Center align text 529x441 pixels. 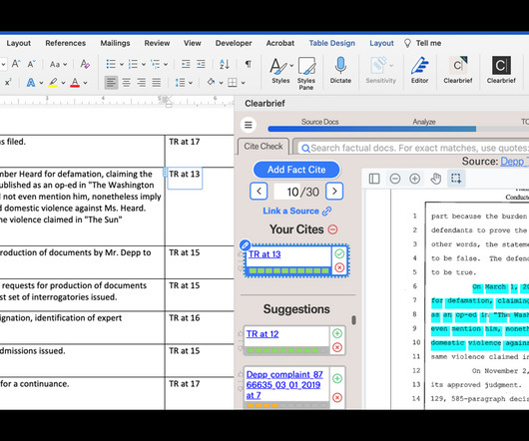coord(127,82)
